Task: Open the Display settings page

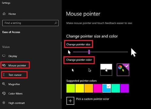Action: click(x=13, y=56)
